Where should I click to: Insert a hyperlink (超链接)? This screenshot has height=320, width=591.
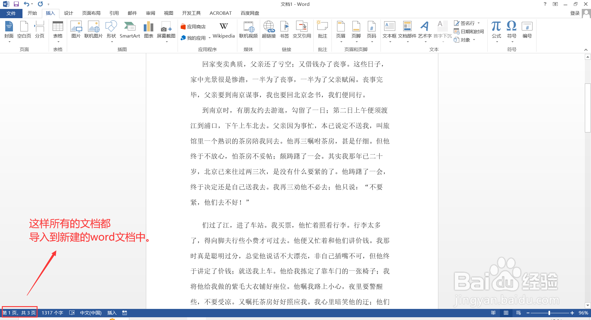pos(269,30)
